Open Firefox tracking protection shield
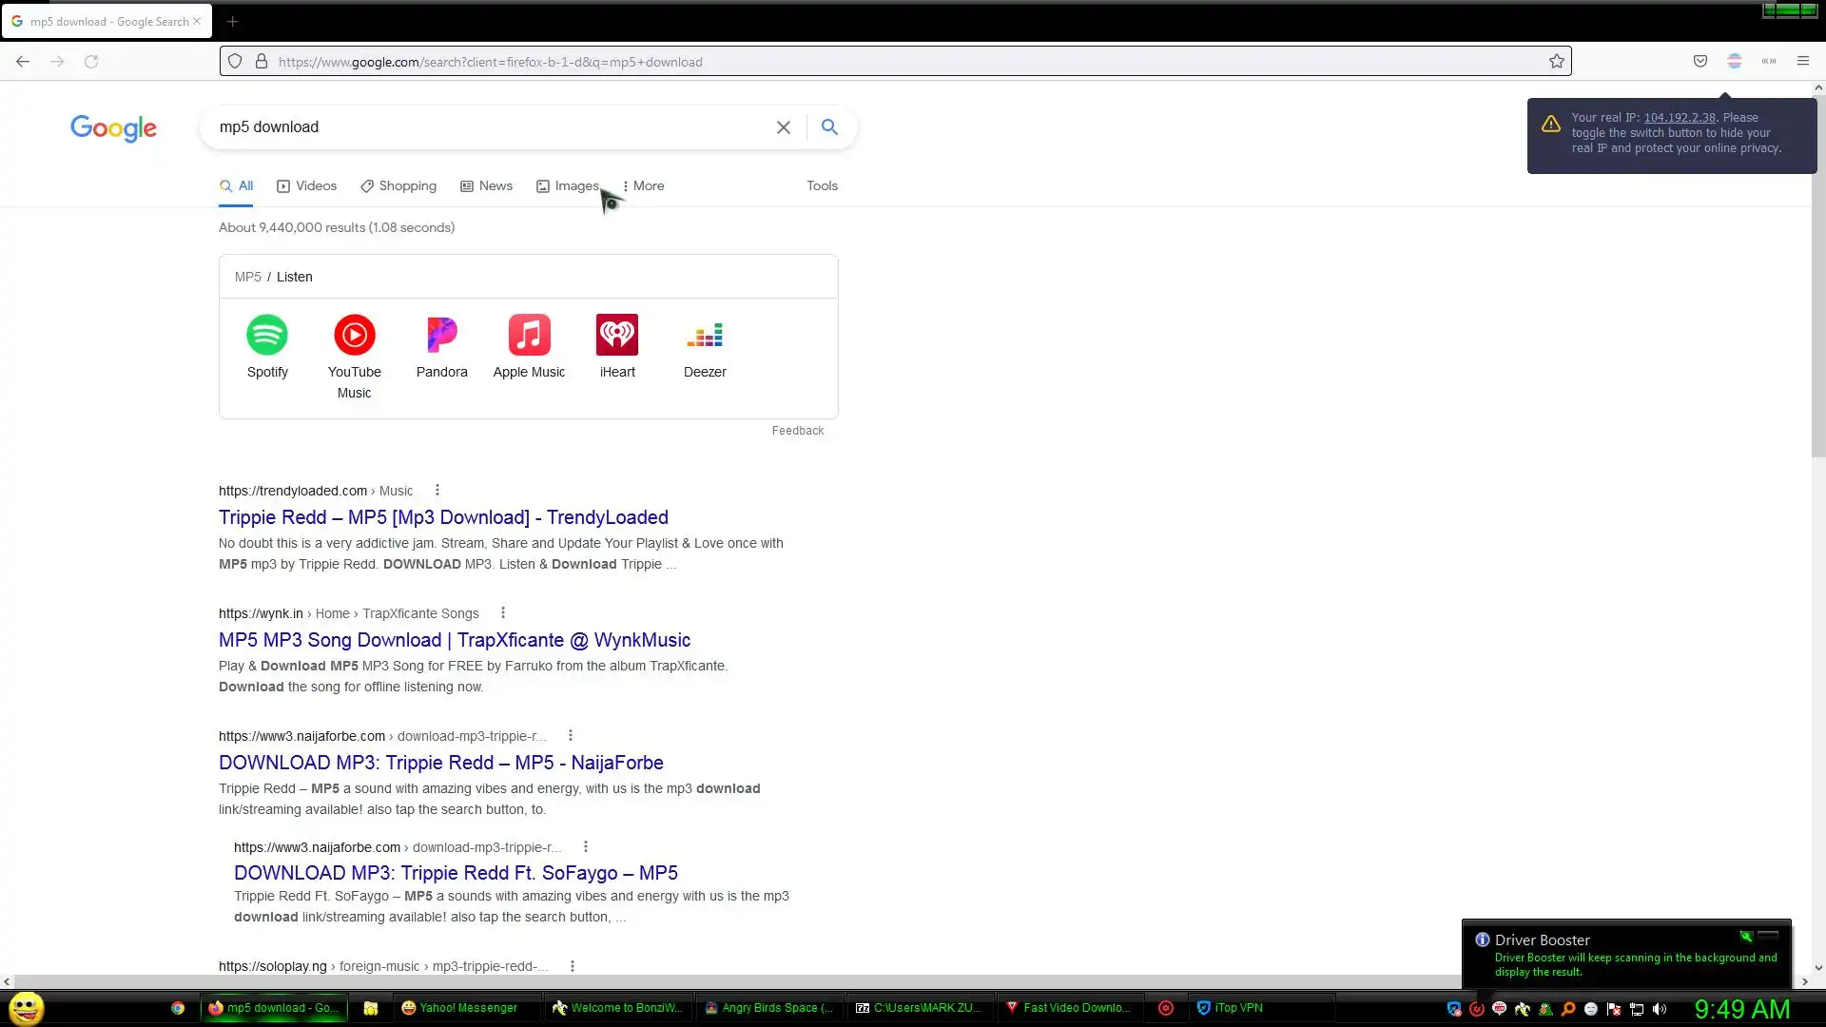 pyautogui.click(x=235, y=62)
